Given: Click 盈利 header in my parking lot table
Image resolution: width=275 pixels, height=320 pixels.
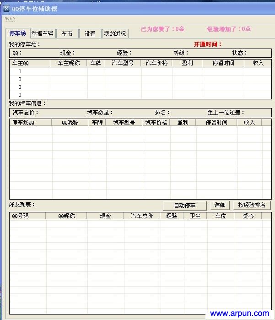Looking at the screenshot, I should (187, 63).
